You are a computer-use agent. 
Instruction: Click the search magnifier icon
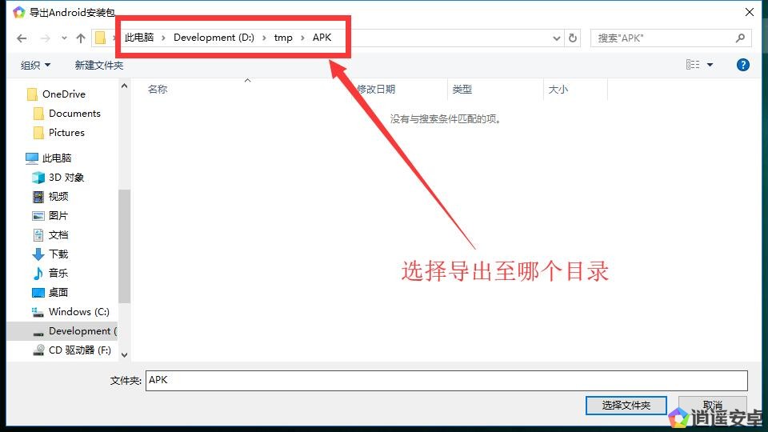pyautogui.click(x=740, y=38)
